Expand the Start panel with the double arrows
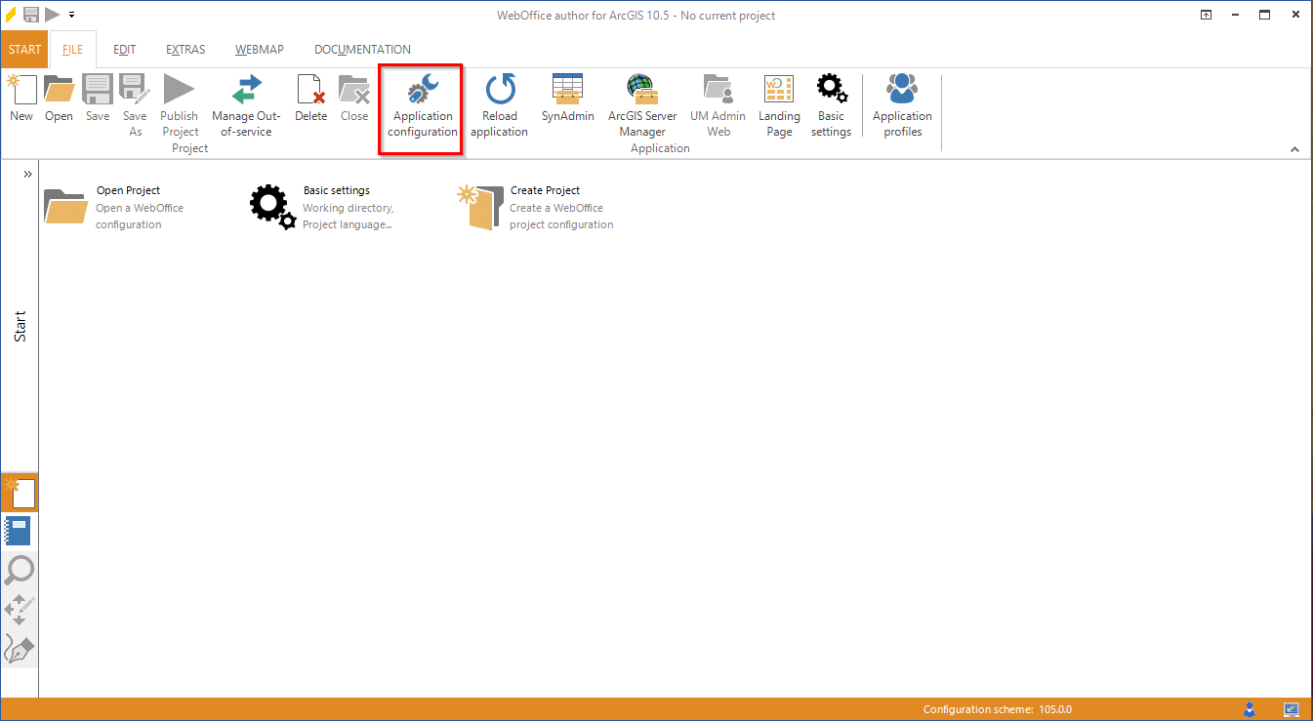1313x721 pixels. point(27,173)
